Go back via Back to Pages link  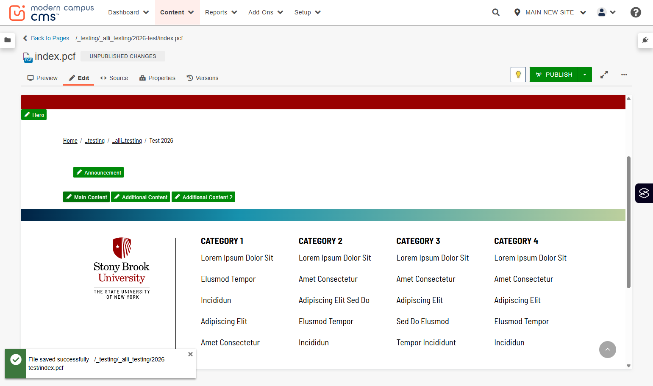(46, 38)
